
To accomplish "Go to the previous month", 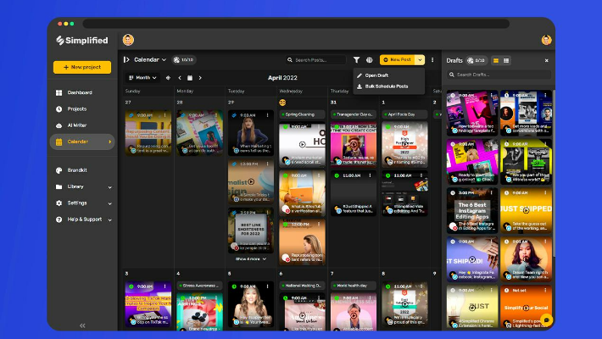I will (x=180, y=78).
